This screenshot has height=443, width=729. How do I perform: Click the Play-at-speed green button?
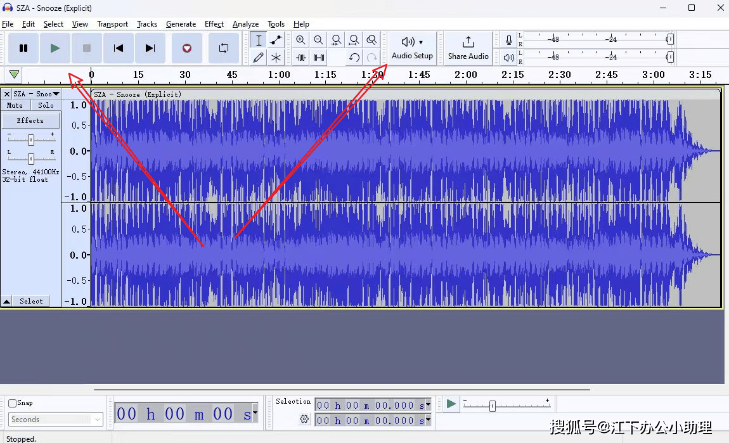[x=451, y=404]
